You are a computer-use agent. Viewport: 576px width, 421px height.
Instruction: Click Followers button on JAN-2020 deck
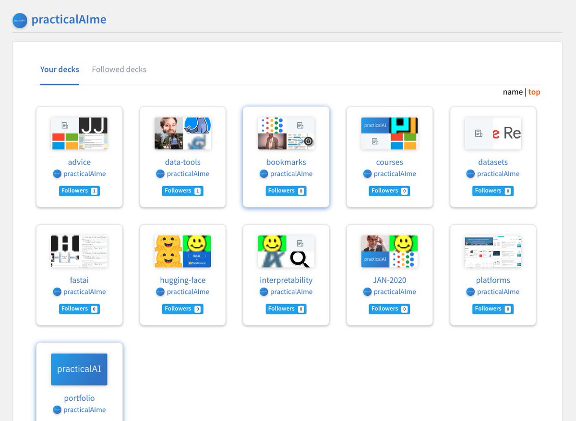[389, 309]
